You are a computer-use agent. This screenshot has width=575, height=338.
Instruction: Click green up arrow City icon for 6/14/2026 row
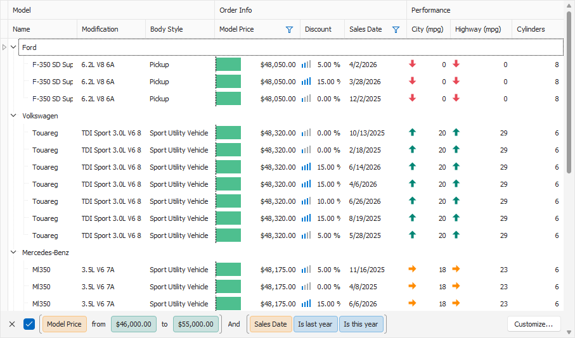(x=413, y=166)
